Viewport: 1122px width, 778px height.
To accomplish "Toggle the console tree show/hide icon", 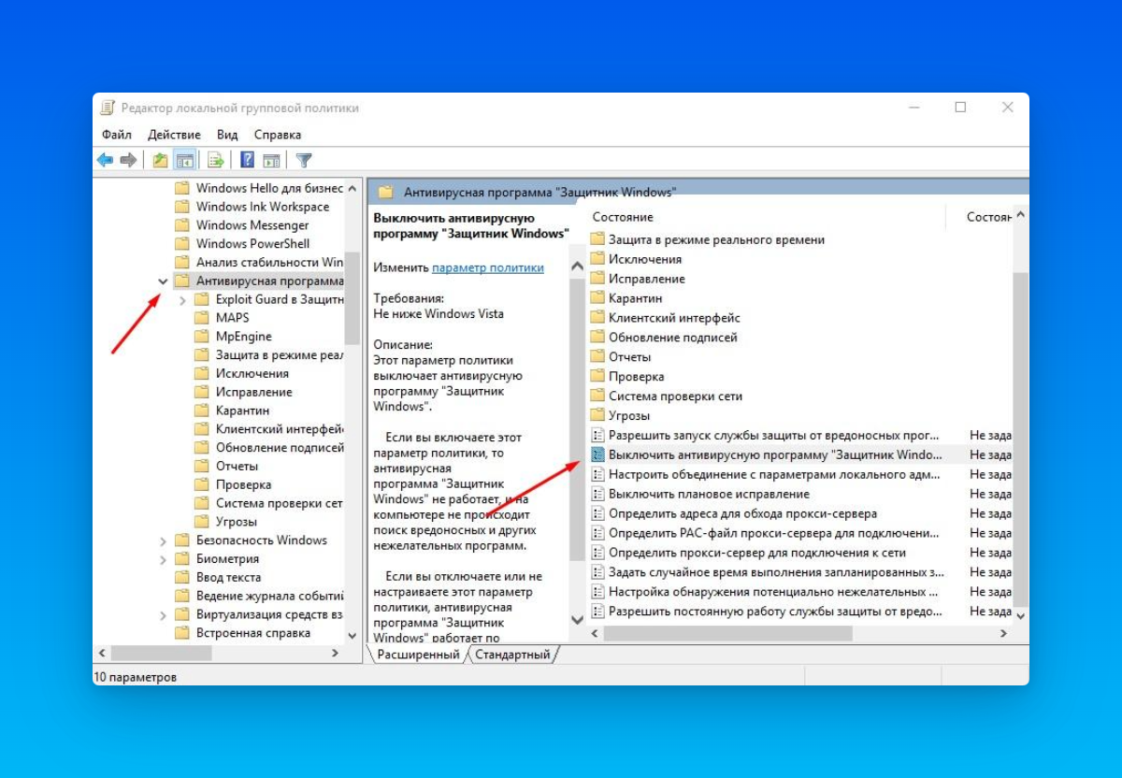I will point(184,160).
